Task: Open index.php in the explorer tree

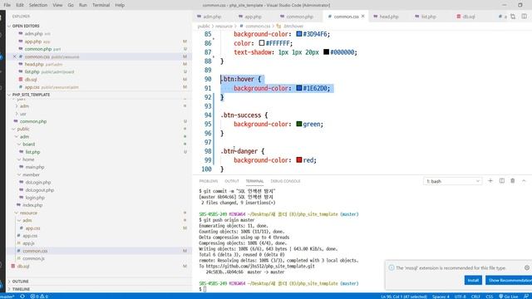Action: tap(32, 205)
